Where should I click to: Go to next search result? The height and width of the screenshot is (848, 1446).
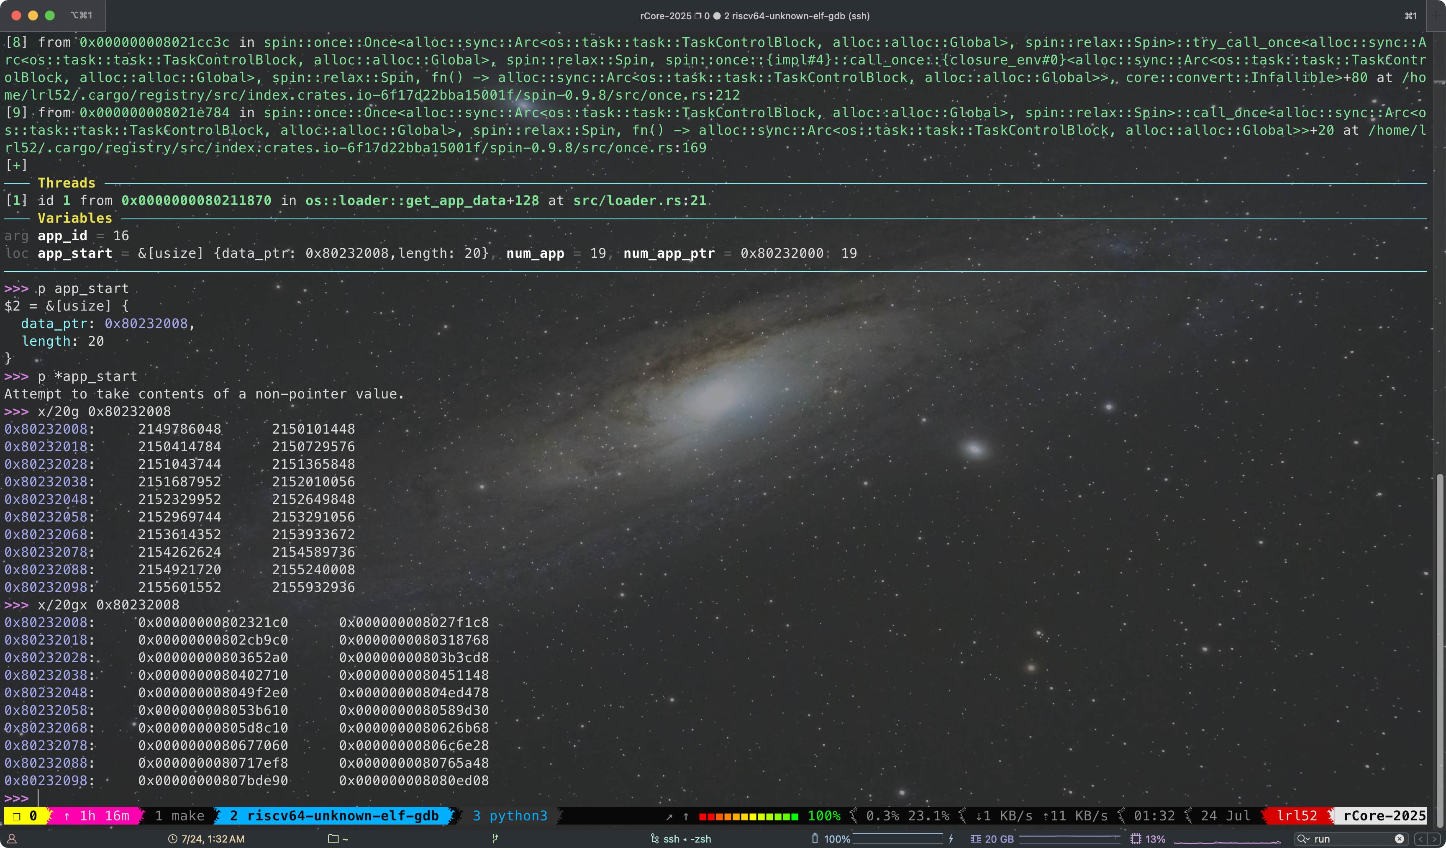point(1434,839)
